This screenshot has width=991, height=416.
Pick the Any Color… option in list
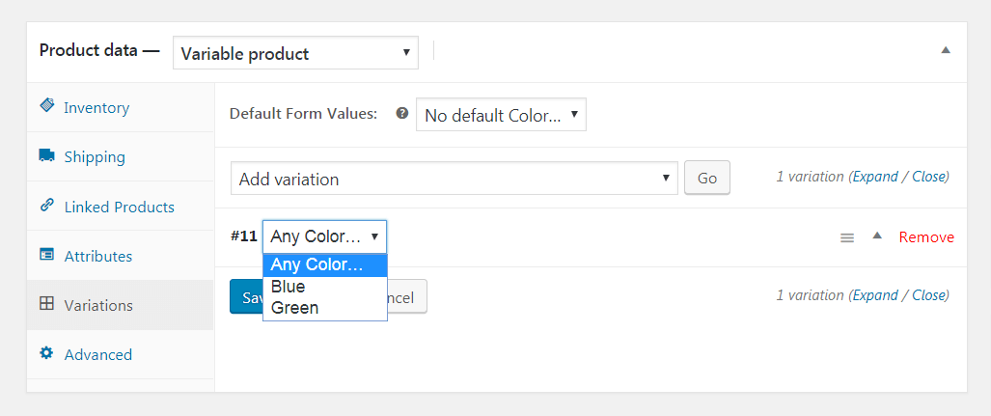click(317, 265)
